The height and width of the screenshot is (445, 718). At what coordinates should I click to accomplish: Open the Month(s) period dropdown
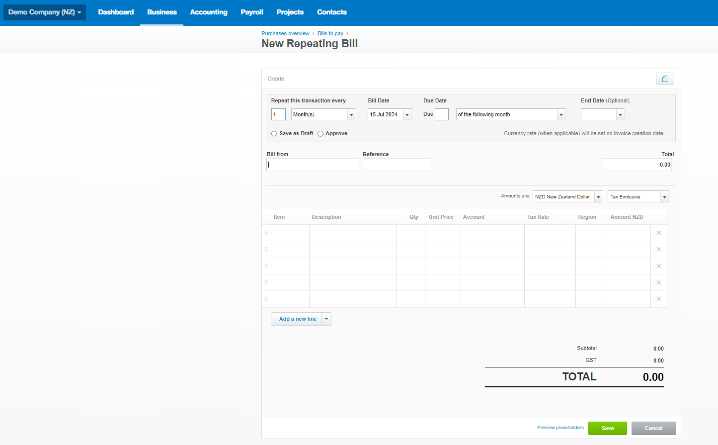[x=351, y=115]
